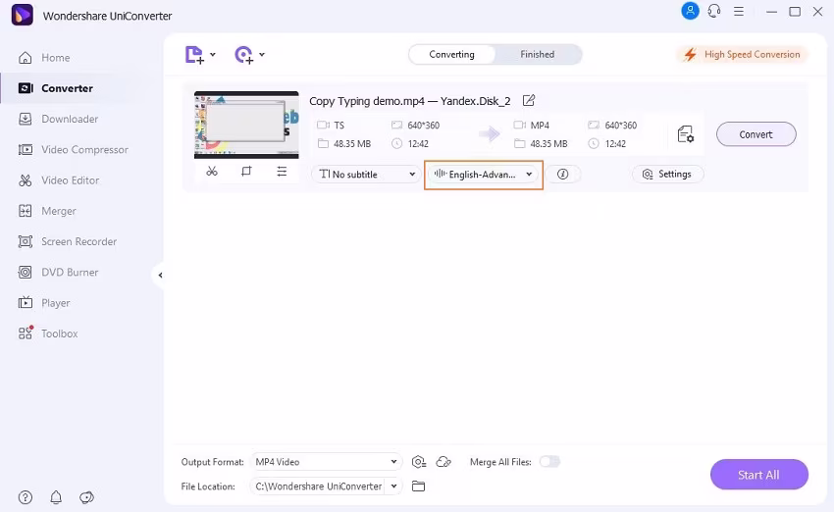Expand the Load DVD dropdown arrow
The width and height of the screenshot is (834, 512).
[262, 54]
